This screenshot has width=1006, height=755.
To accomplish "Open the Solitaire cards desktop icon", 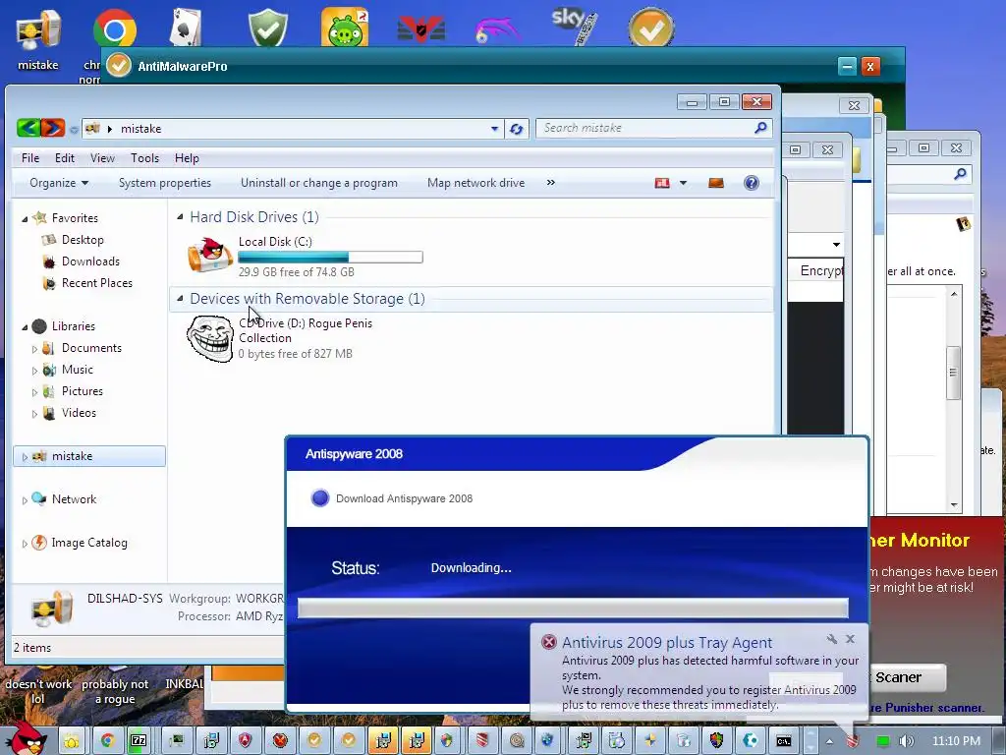I will click(186, 28).
